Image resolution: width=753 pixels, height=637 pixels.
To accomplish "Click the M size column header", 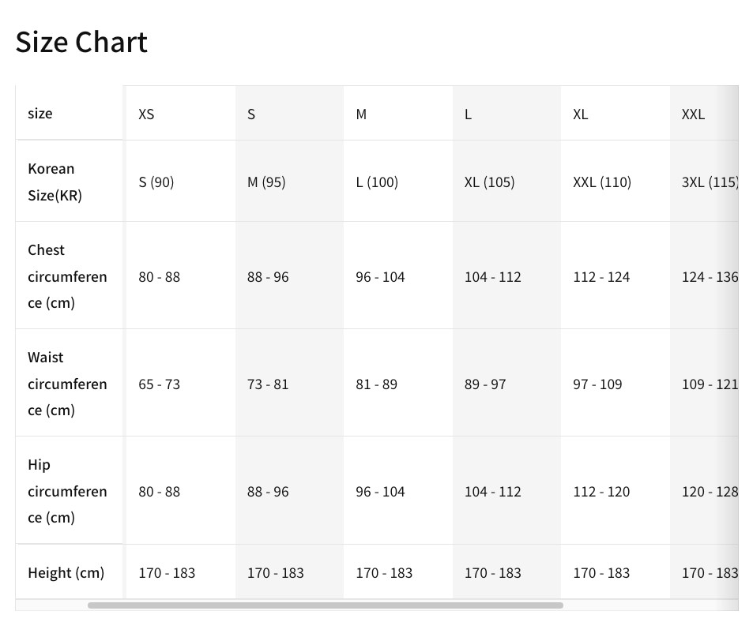I will [x=361, y=114].
